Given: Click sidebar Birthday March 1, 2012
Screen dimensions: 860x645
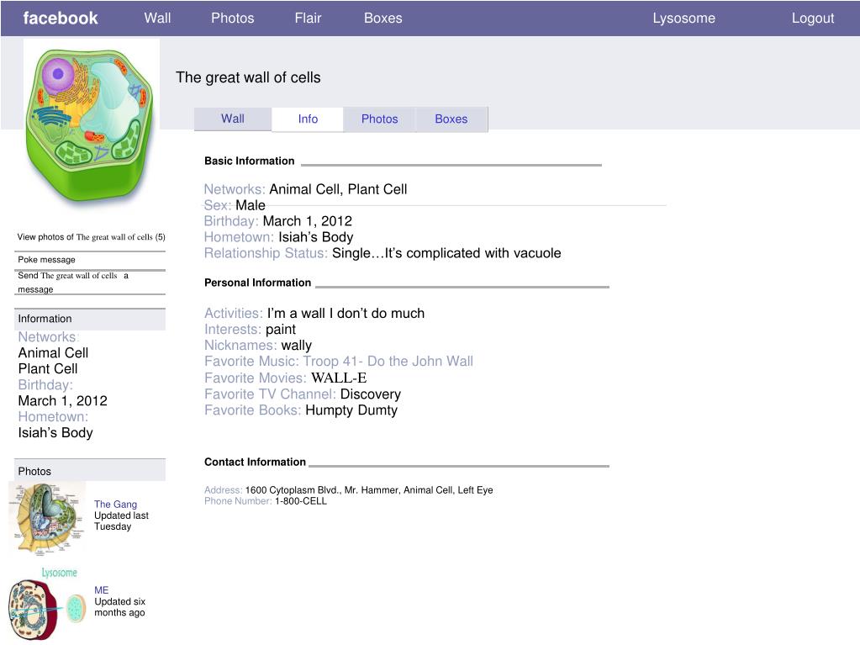Looking at the screenshot, I should (x=62, y=401).
